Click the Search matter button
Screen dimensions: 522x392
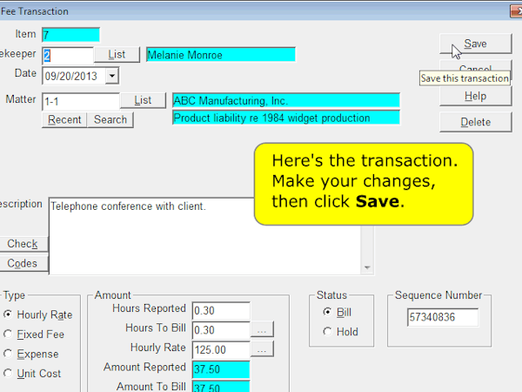110,119
